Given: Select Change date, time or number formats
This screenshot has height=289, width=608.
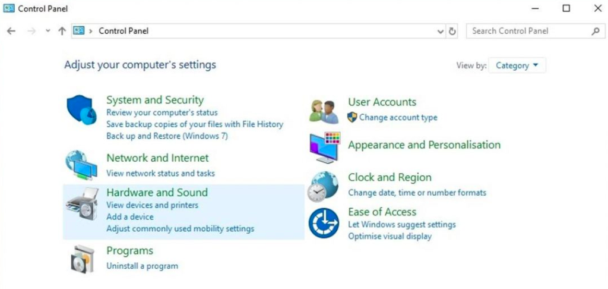Looking at the screenshot, I should (417, 192).
